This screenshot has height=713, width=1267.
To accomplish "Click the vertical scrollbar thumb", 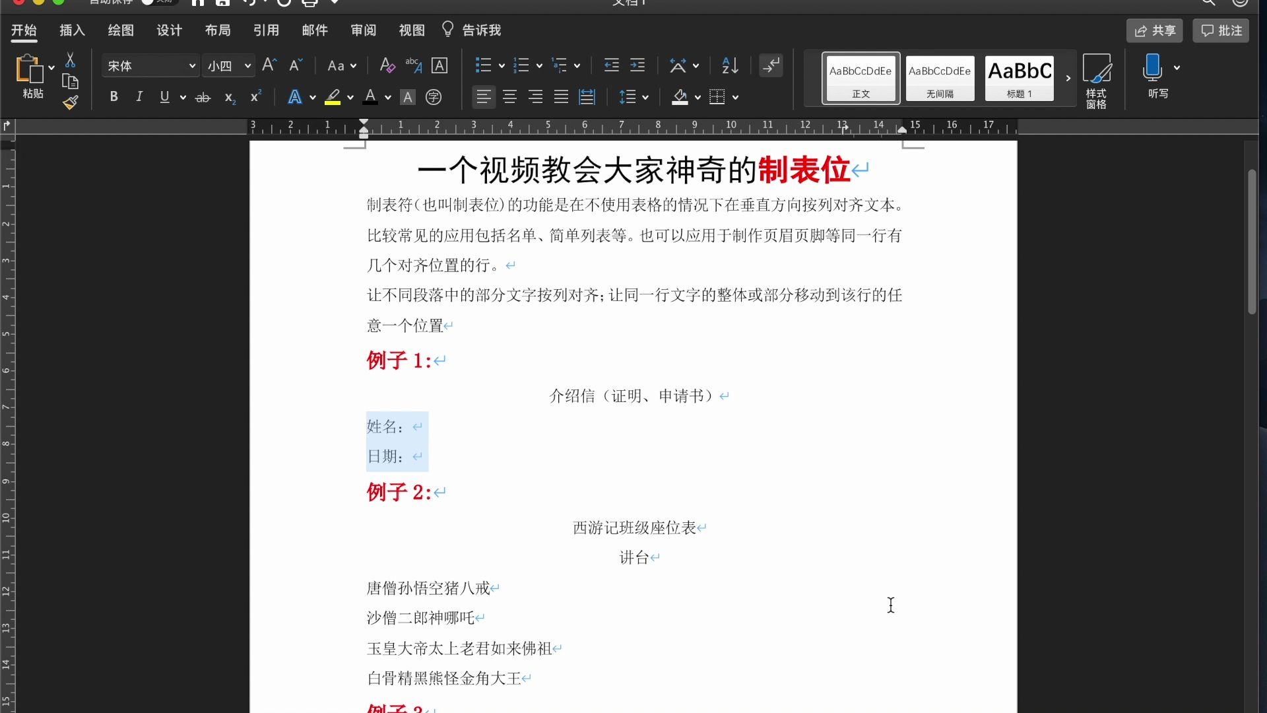I will tap(1252, 242).
